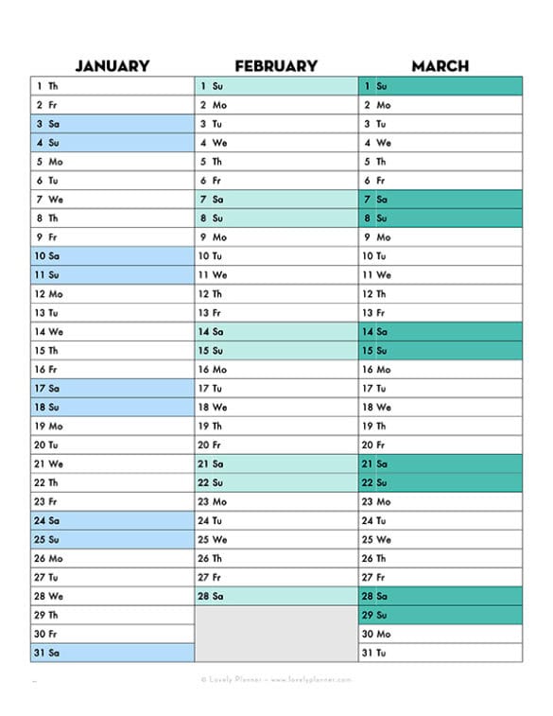553x716 pixels.
Task: Select the February 28 Sa row
Action: 276,596
